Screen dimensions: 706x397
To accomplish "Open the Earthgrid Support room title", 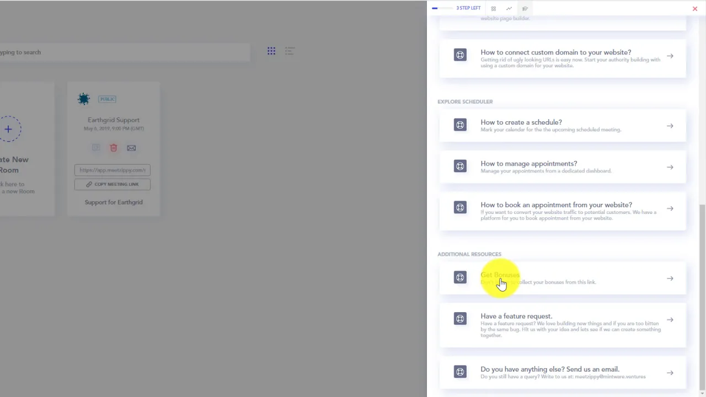I will point(114,120).
